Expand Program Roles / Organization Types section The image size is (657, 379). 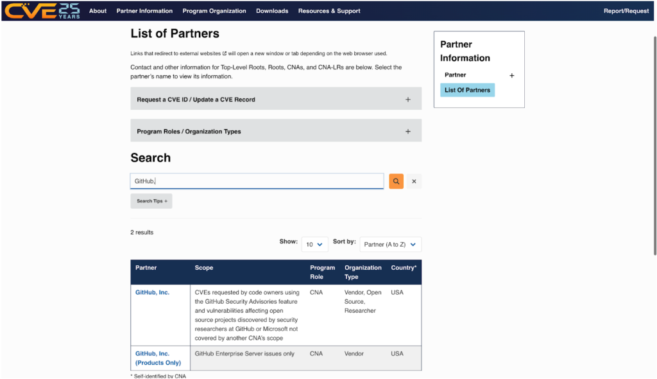point(189,132)
